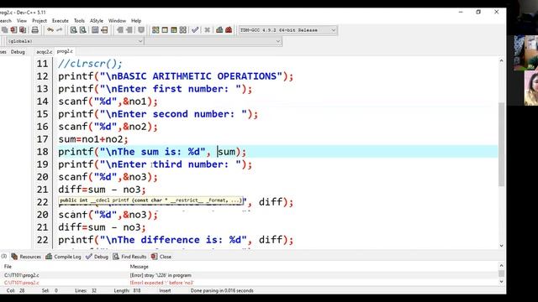Click in the "//clrscr();" comment line
Viewport: 538px width, 302px height.
coord(90,64)
